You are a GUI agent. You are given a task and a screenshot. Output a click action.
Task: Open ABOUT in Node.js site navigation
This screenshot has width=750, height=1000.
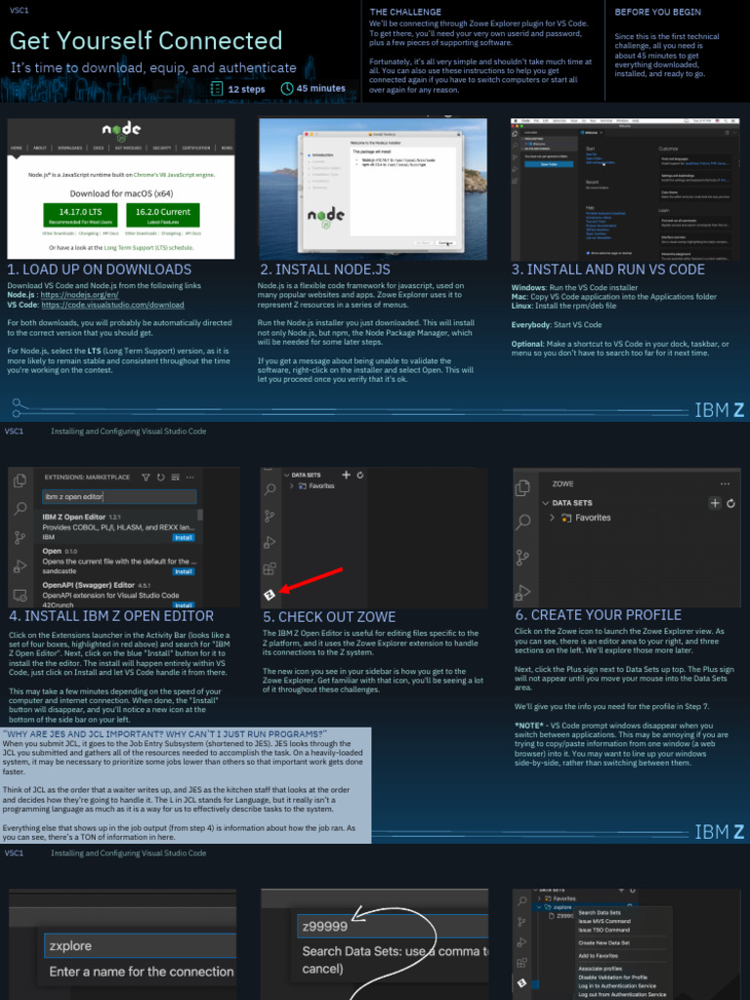(x=40, y=148)
